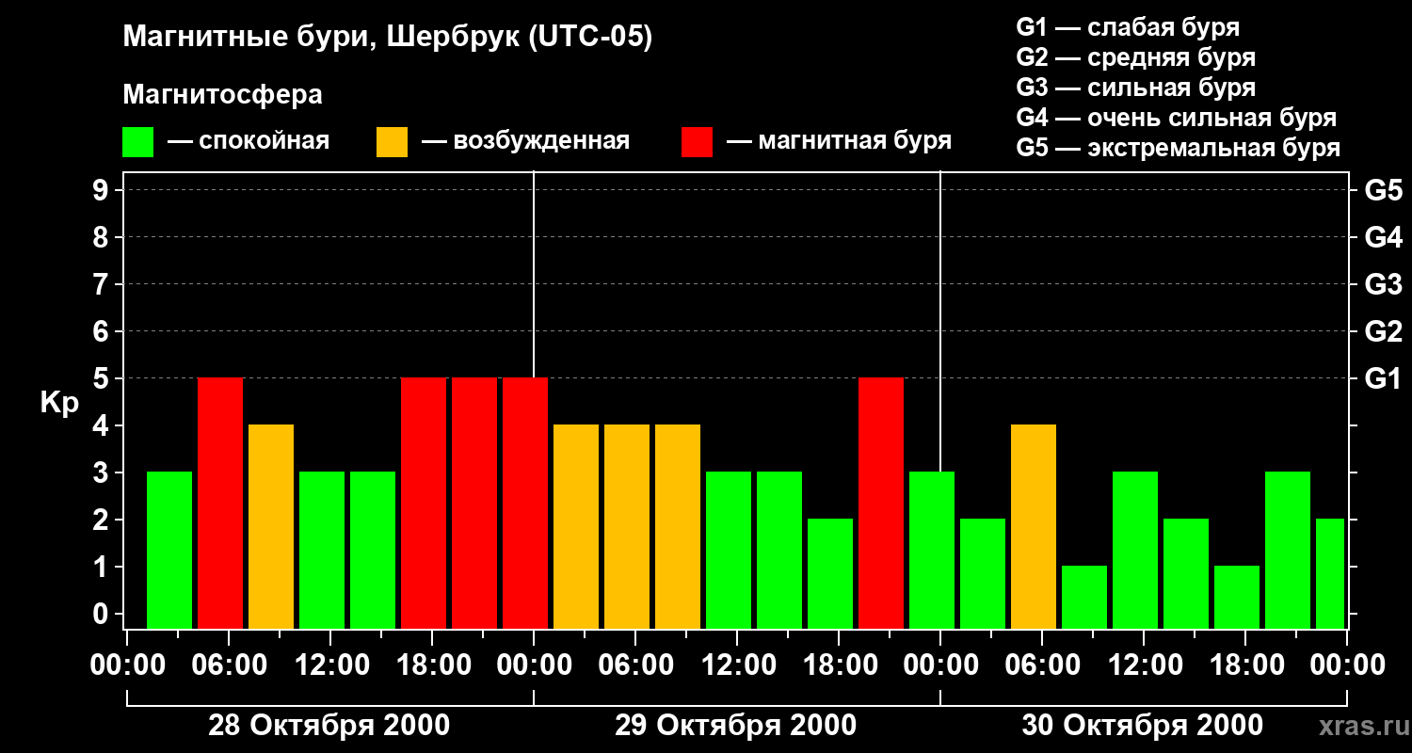Viewport: 1412px width, 753px height.
Task: Click the first green bar of 28 October
Action: click(x=169, y=550)
